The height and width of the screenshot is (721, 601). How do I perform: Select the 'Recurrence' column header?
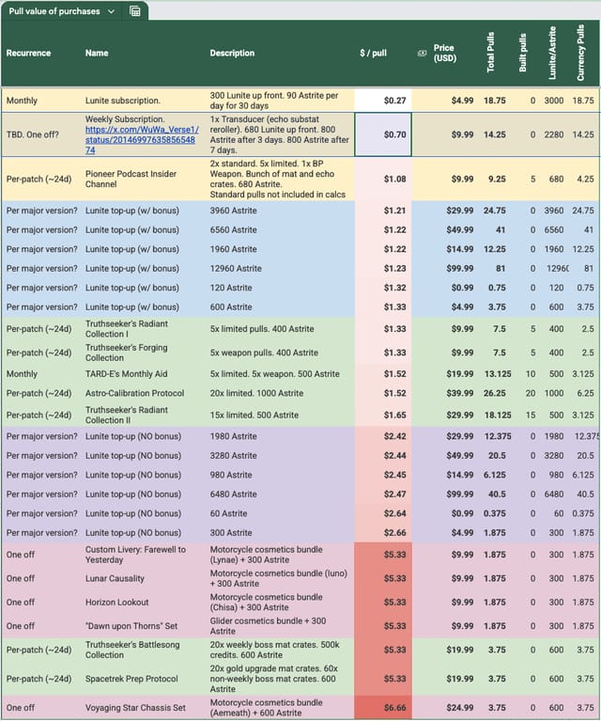28,53
